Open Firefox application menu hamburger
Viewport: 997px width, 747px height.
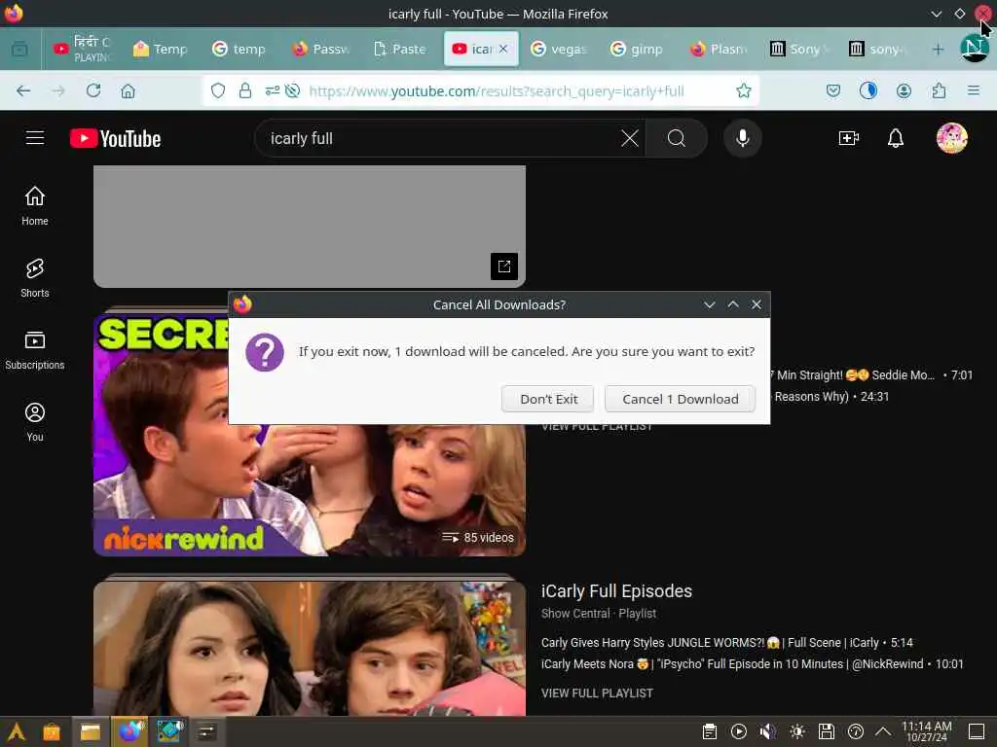click(x=973, y=90)
